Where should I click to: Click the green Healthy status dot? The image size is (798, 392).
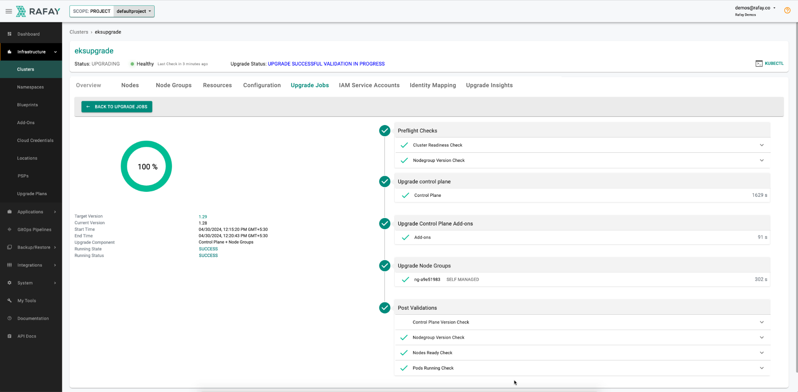132,64
